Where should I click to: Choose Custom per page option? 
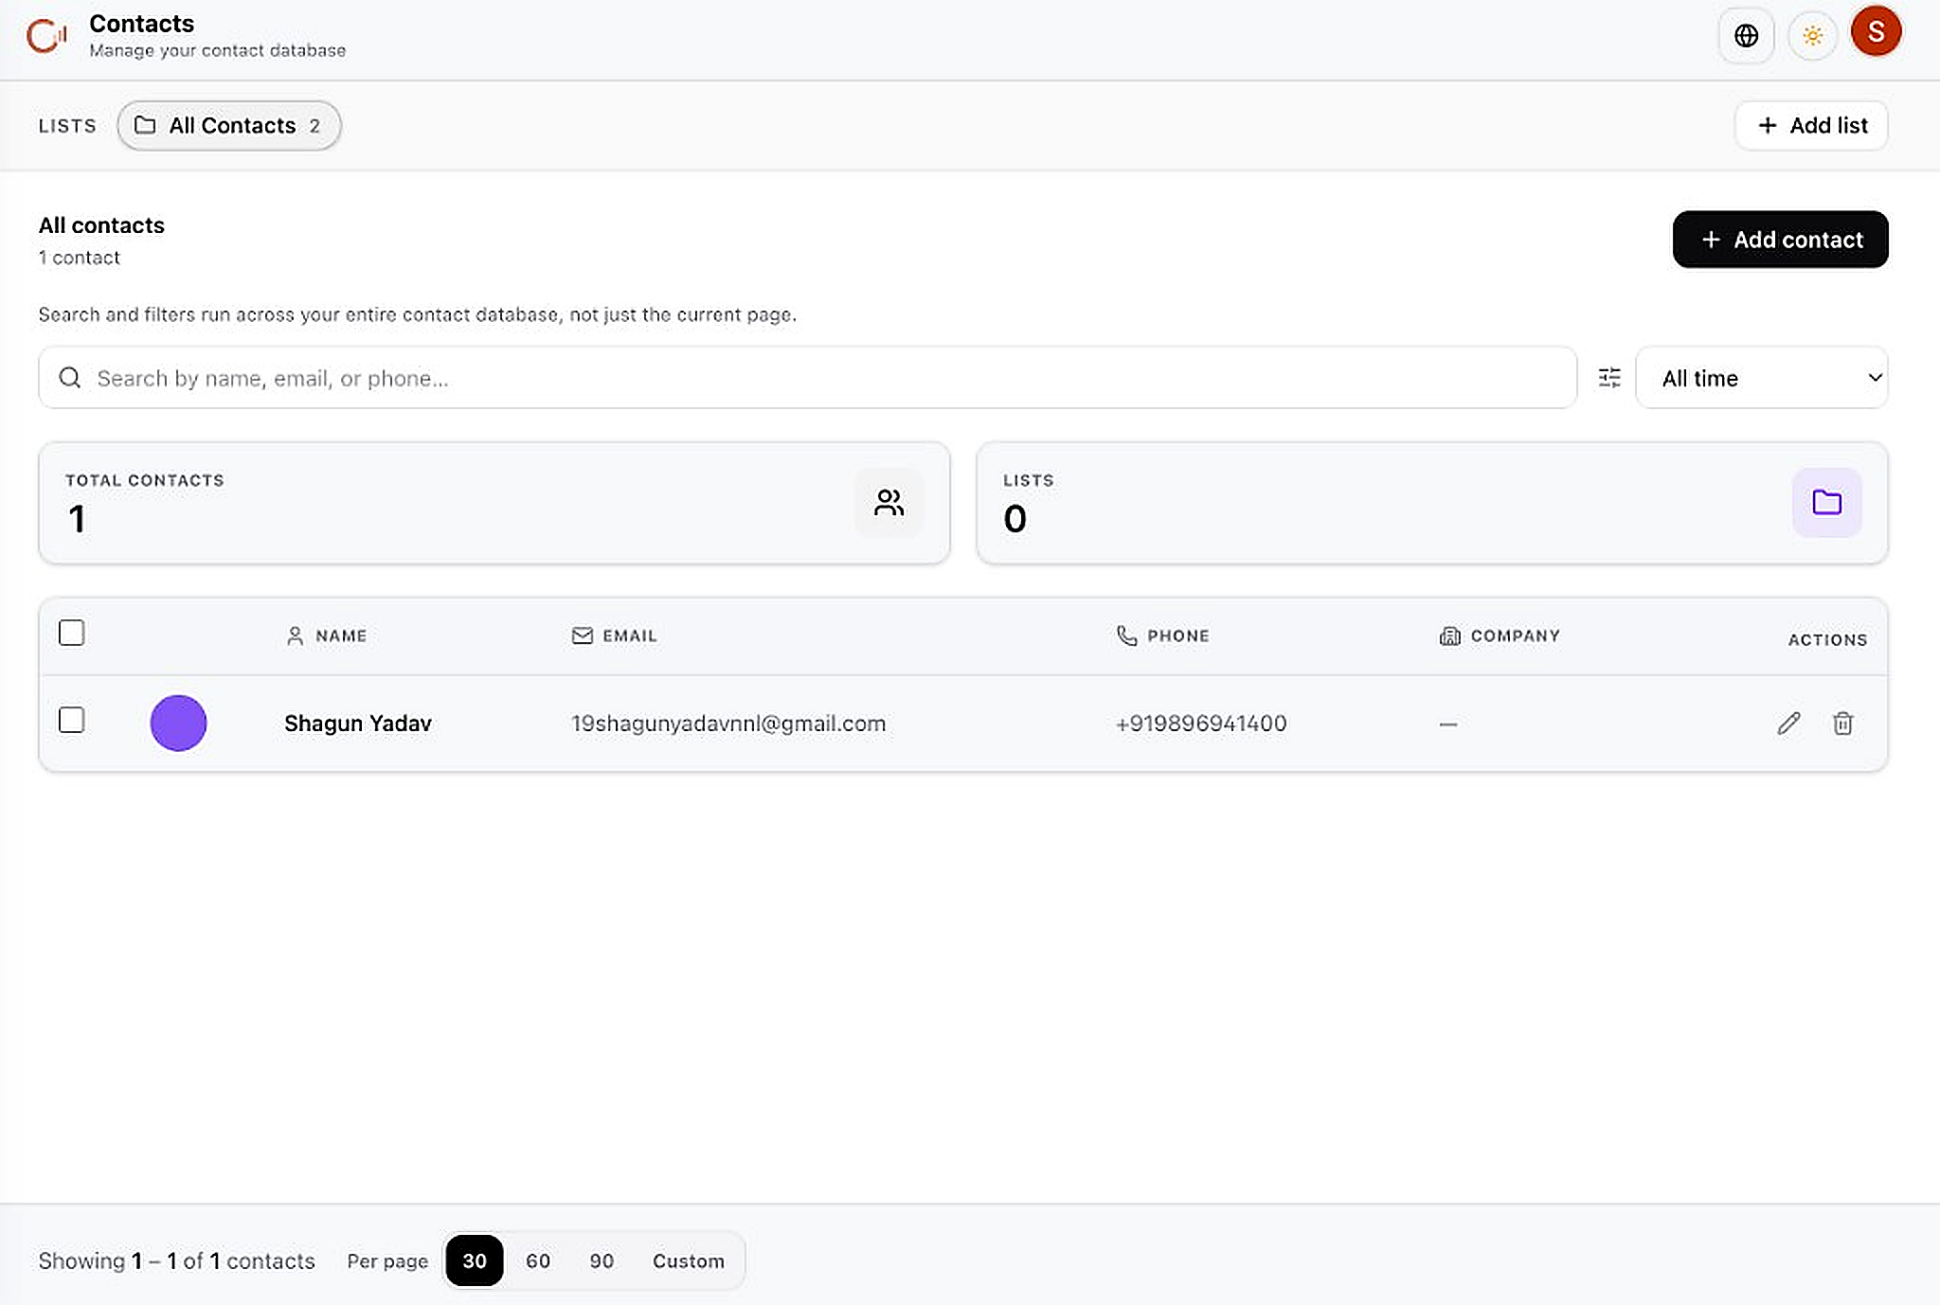tap(689, 1260)
